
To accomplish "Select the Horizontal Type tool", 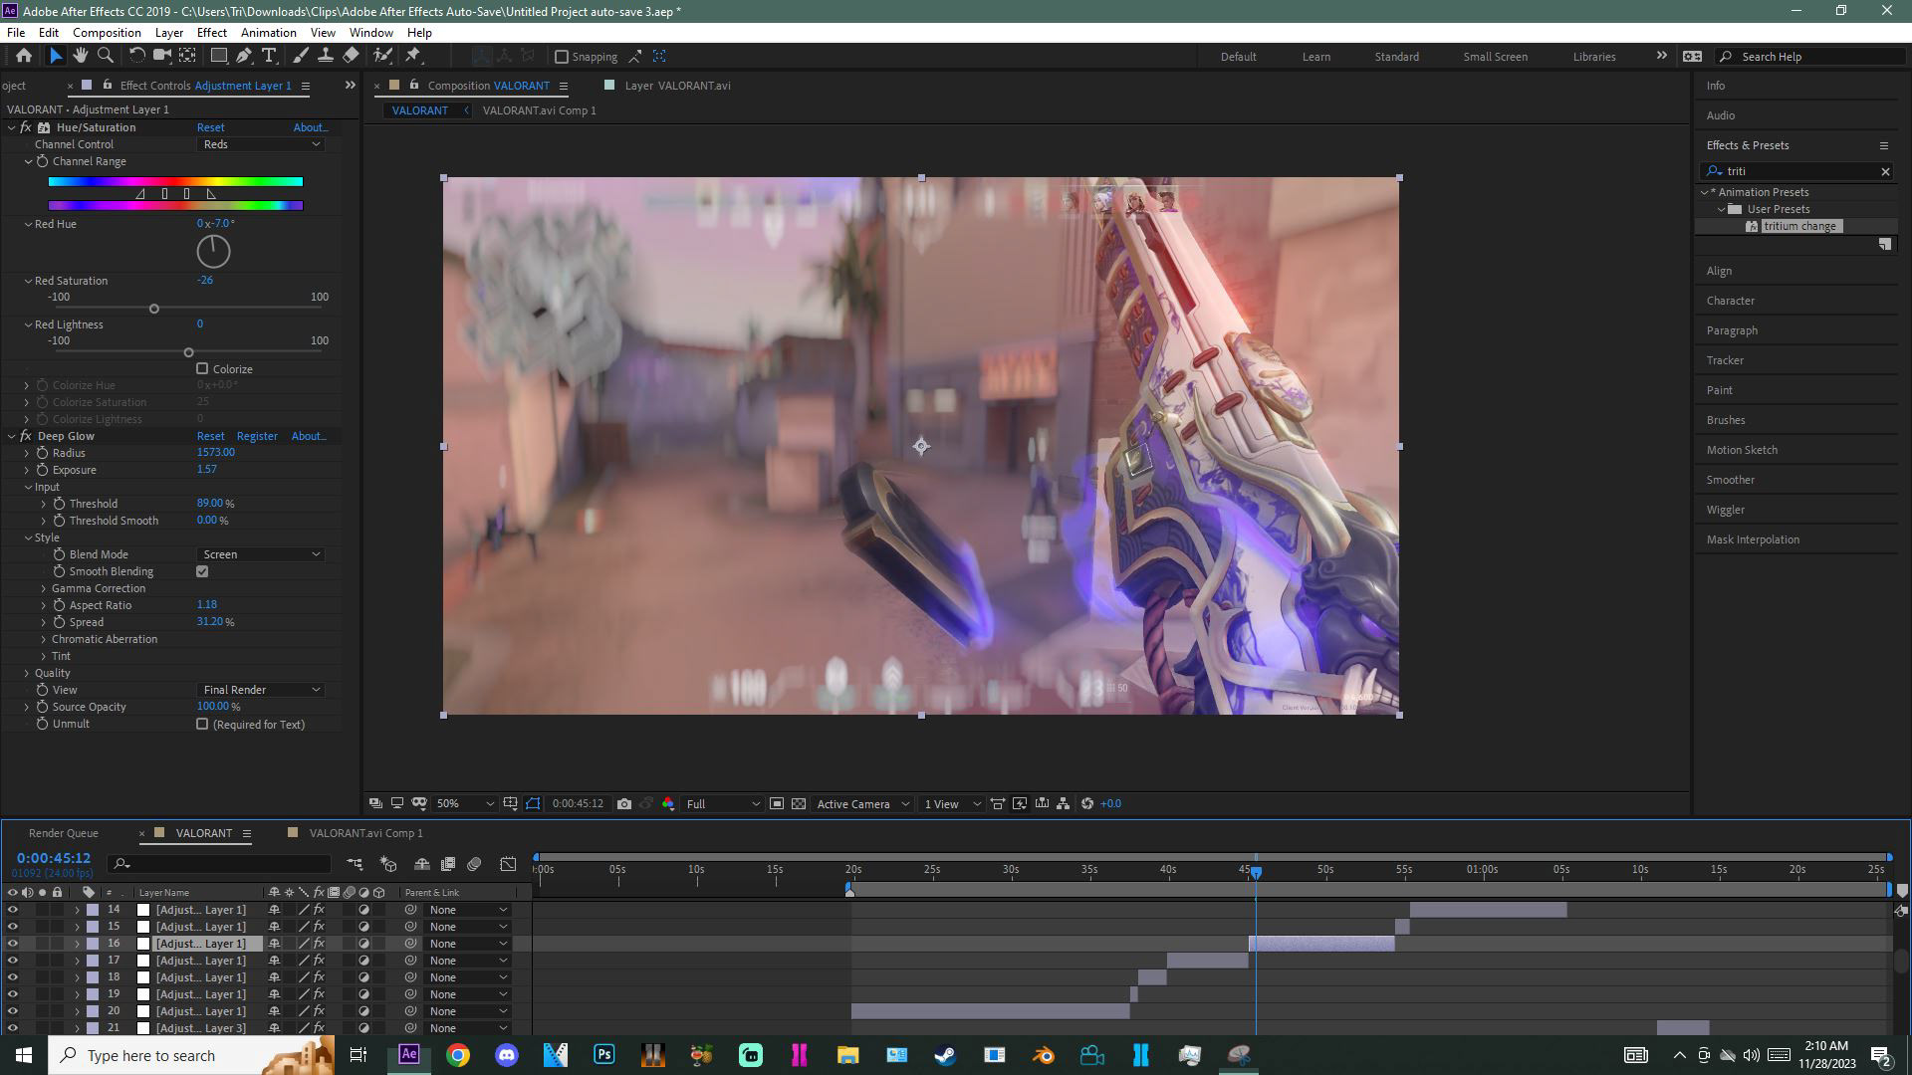I will 269,56.
